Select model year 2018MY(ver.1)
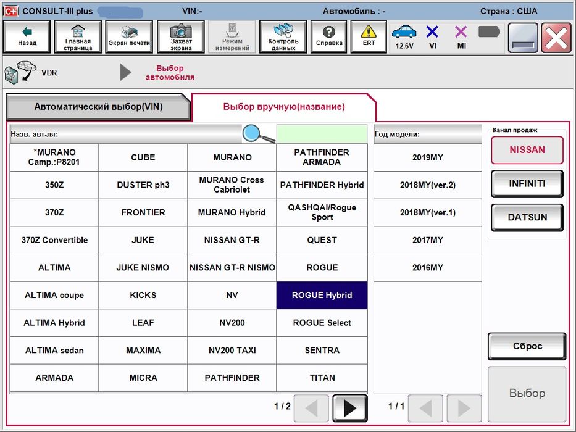This screenshot has width=576, height=432. 428,212
